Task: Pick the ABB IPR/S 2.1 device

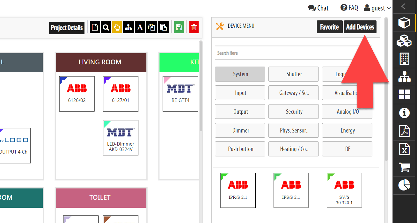Action: point(238,190)
